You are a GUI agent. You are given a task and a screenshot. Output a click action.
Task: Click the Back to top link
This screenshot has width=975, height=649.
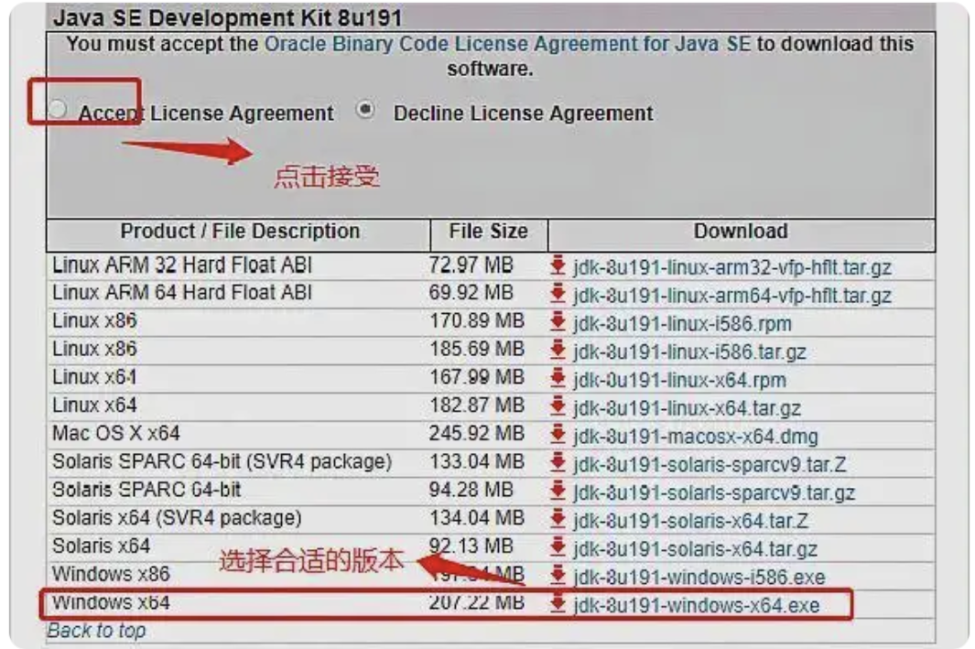click(96, 631)
